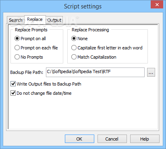The width and height of the screenshot is (166, 149).
Task: Confirm settings with the OK button
Action: pos(79,139)
